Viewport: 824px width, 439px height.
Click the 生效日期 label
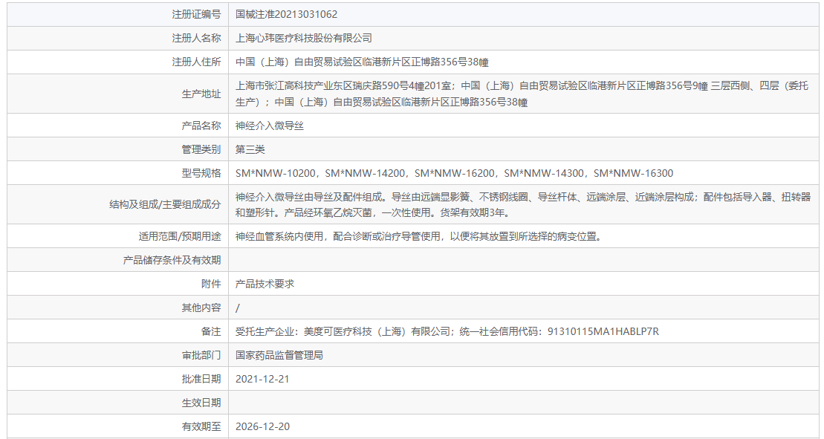tap(201, 403)
